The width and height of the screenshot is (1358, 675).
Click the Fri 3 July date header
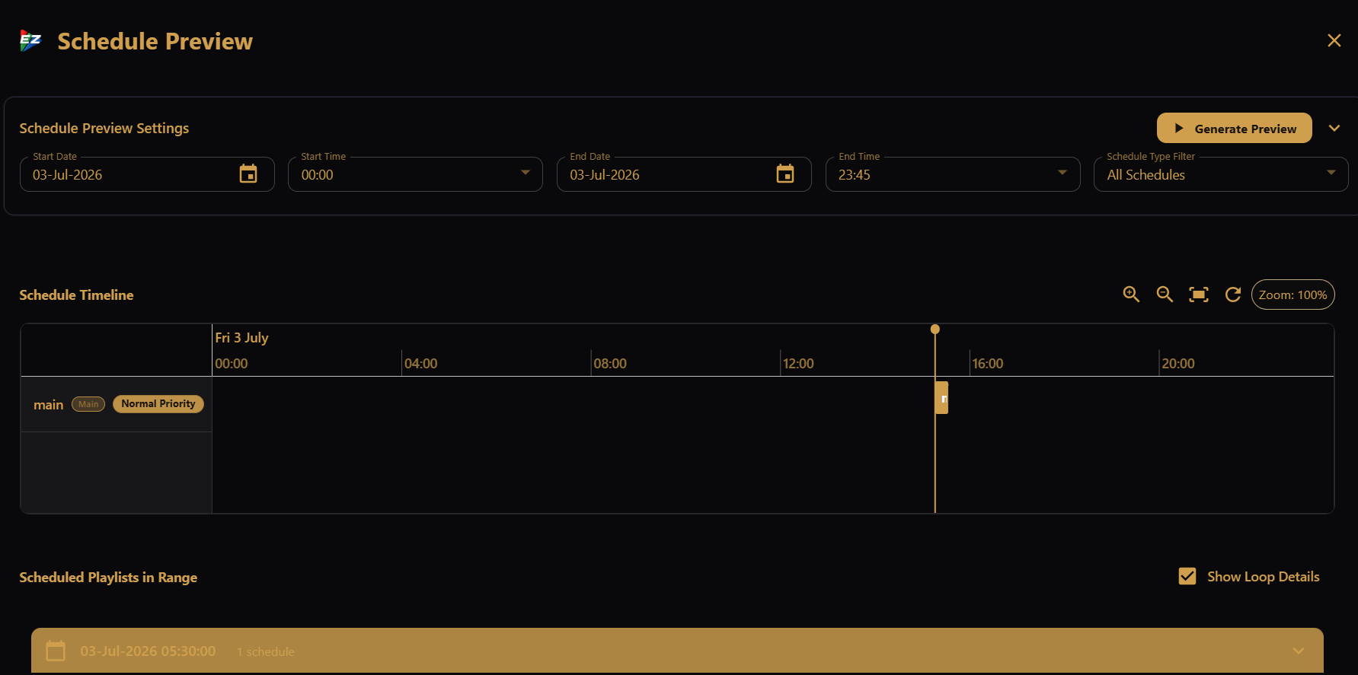pos(241,337)
